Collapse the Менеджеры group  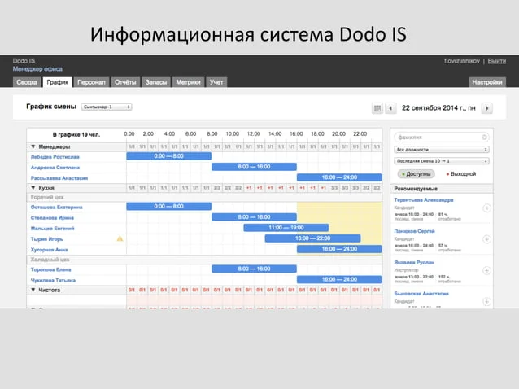(x=33, y=146)
